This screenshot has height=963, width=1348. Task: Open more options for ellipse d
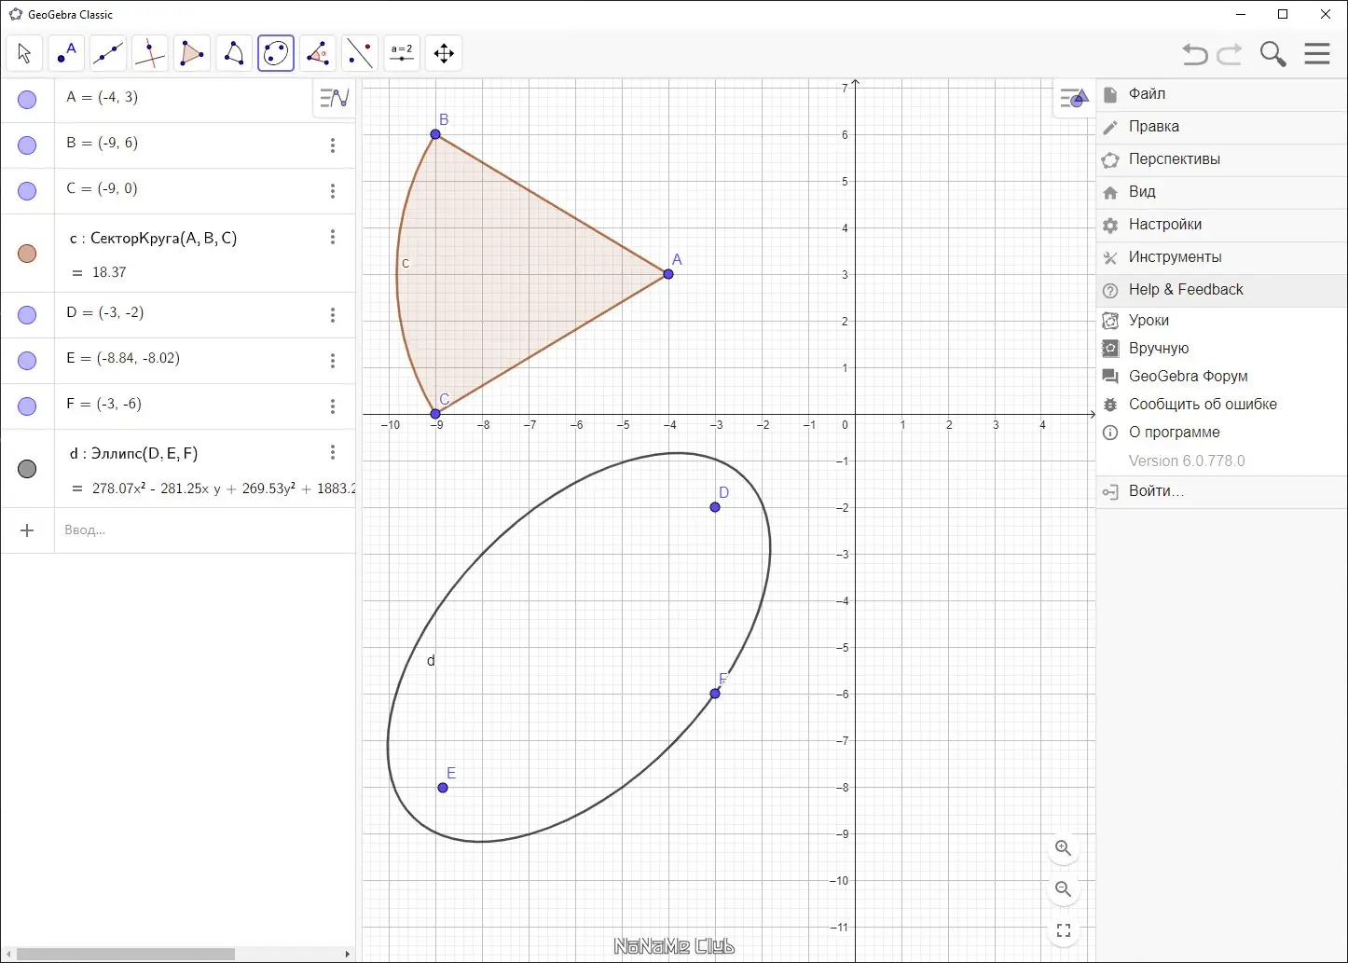(x=333, y=452)
